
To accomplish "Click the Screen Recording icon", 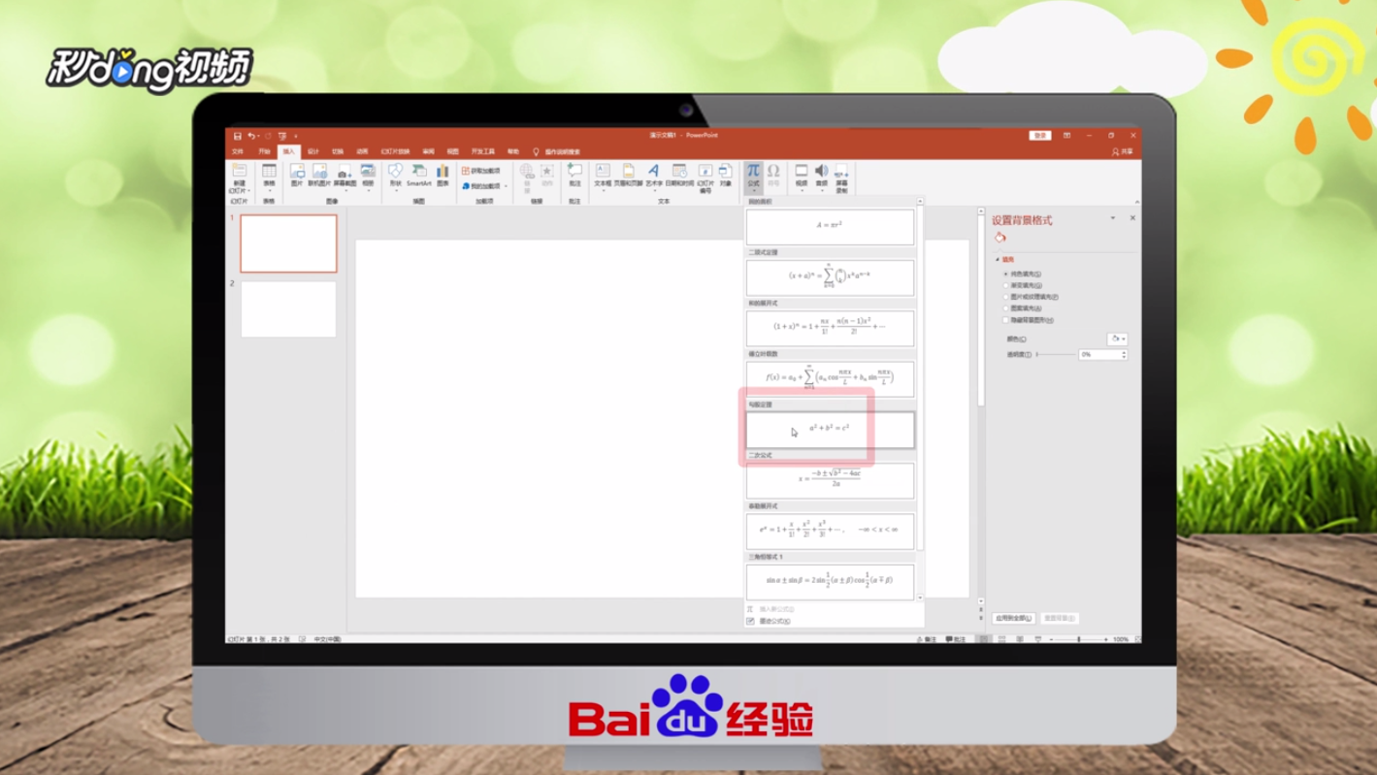I will [x=841, y=171].
